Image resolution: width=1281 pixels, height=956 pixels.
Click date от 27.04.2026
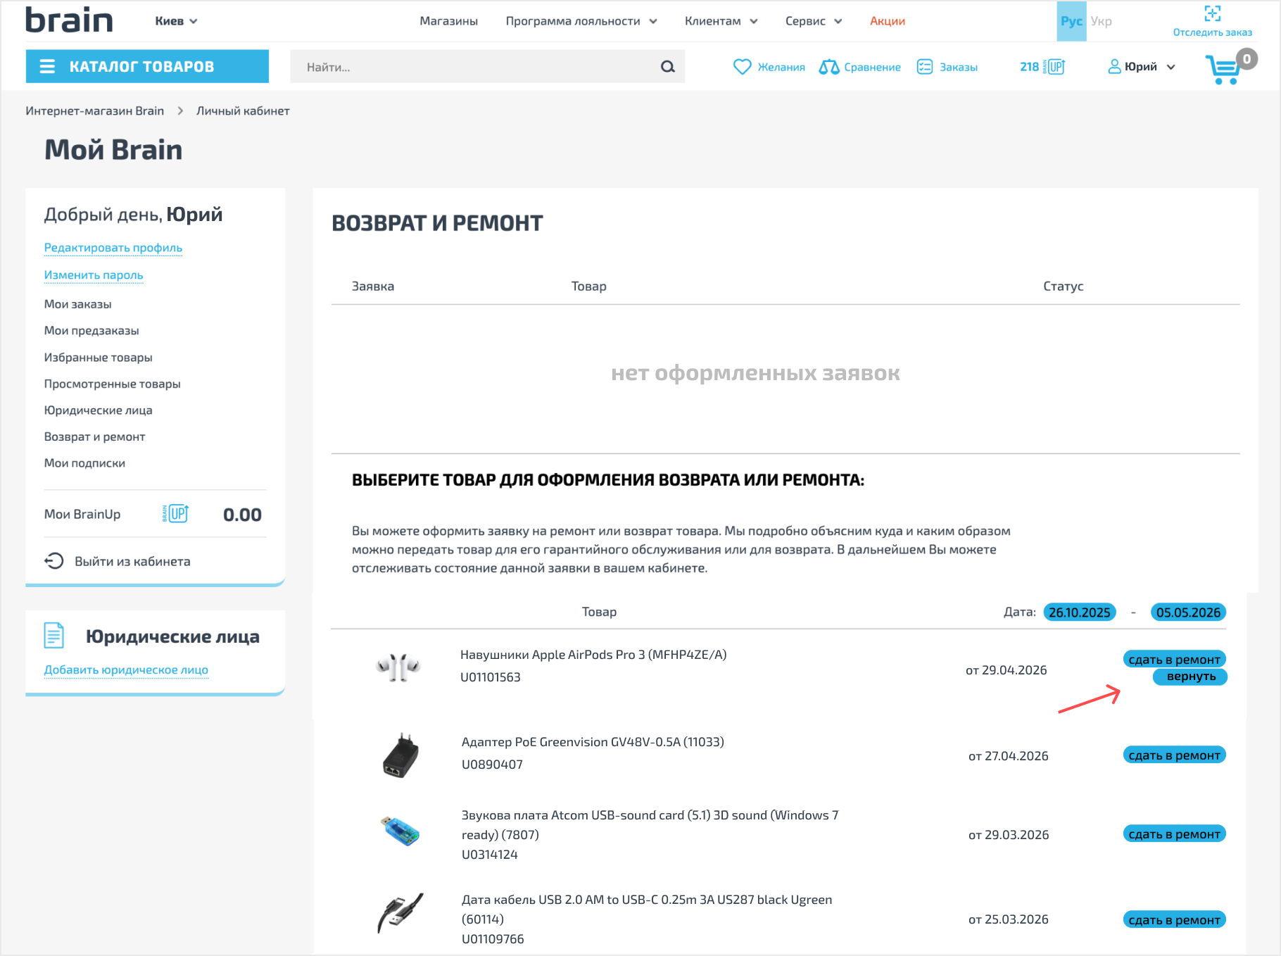coord(1008,756)
